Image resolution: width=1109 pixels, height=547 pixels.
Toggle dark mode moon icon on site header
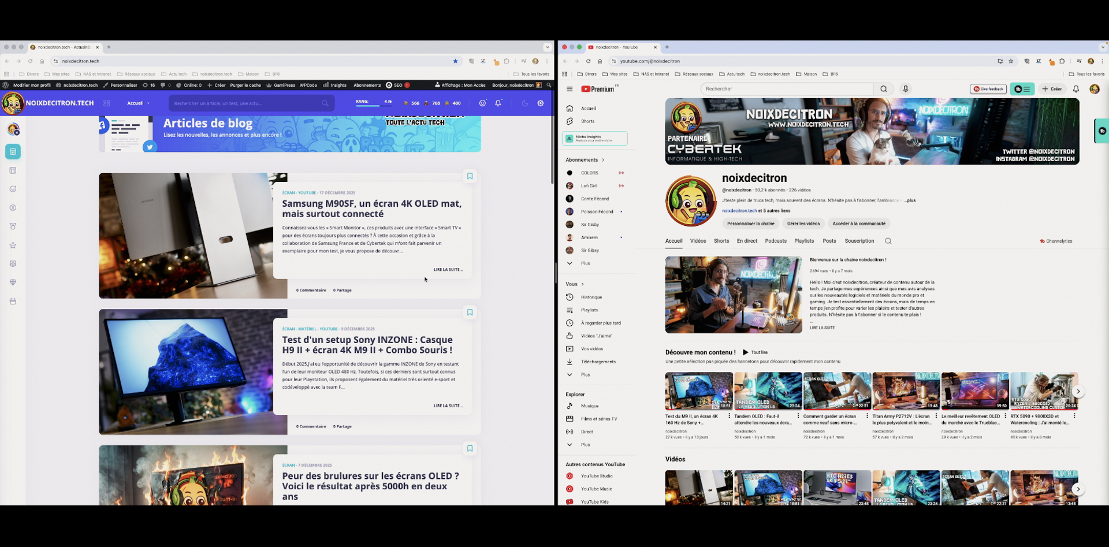525,103
